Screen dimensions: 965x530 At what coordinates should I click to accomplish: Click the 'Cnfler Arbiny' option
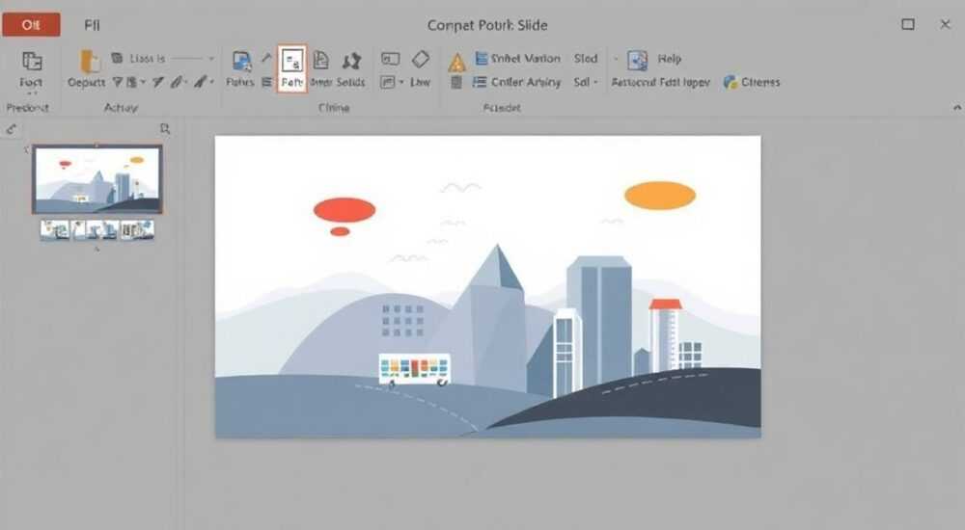click(516, 82)
